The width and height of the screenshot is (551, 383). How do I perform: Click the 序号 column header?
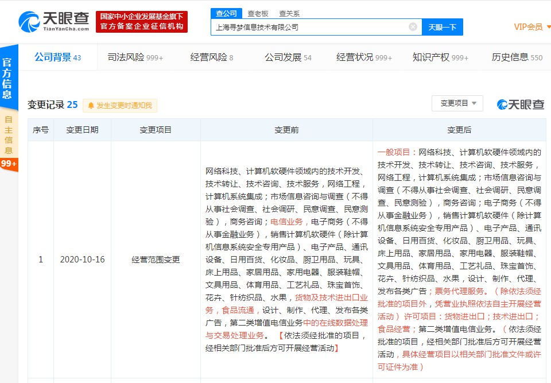point(41,130)
